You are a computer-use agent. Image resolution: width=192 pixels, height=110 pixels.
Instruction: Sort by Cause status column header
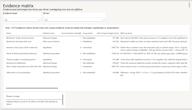[x=88, y=33]
